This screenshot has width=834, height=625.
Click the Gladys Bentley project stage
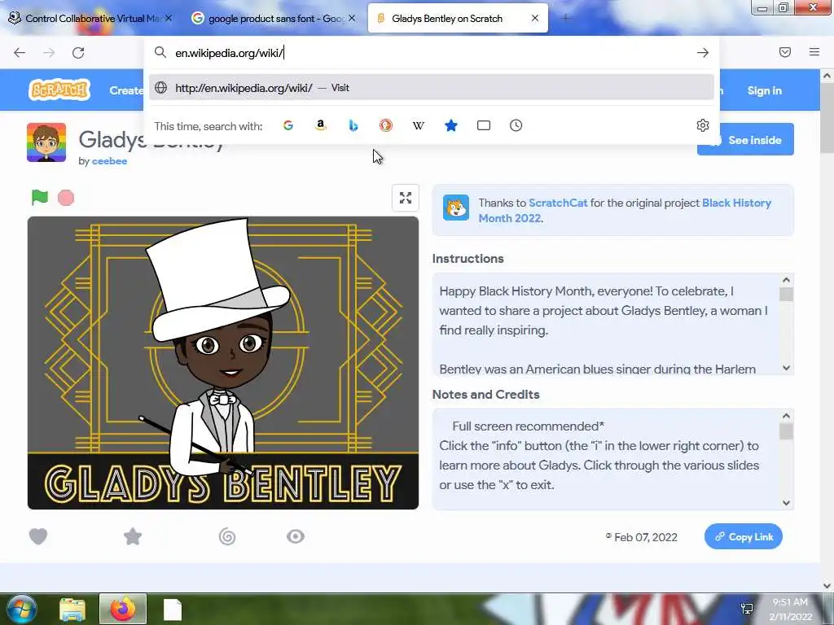point(223,362)
